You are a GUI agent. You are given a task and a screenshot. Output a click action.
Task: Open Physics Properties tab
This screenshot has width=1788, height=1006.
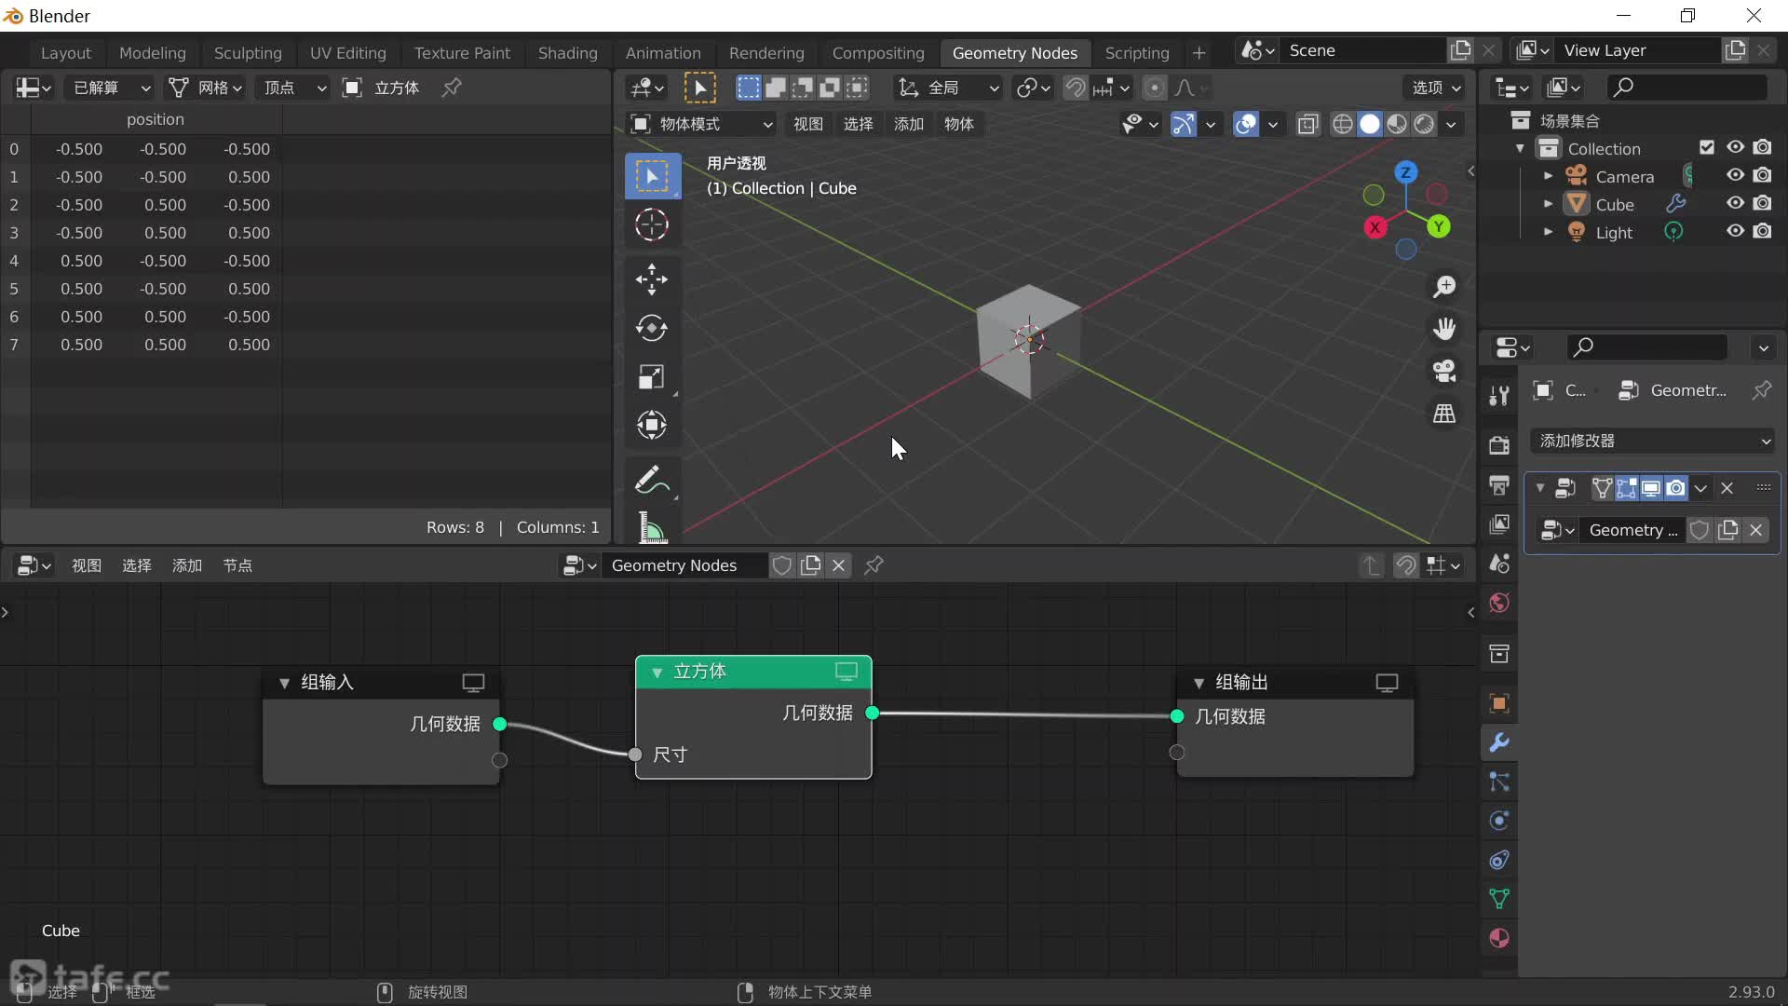[1499, 821]
